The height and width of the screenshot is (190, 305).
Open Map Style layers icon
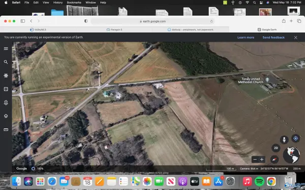pyautogui.click(x=6, y=116)
